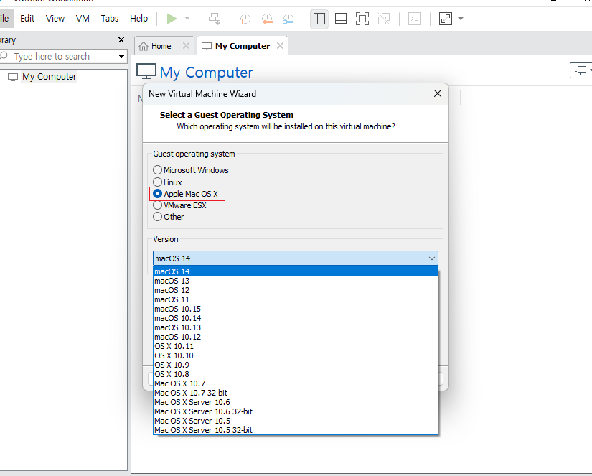Click the Take Snapshot icon
This screenshot has height=476, width=592.
245,19
